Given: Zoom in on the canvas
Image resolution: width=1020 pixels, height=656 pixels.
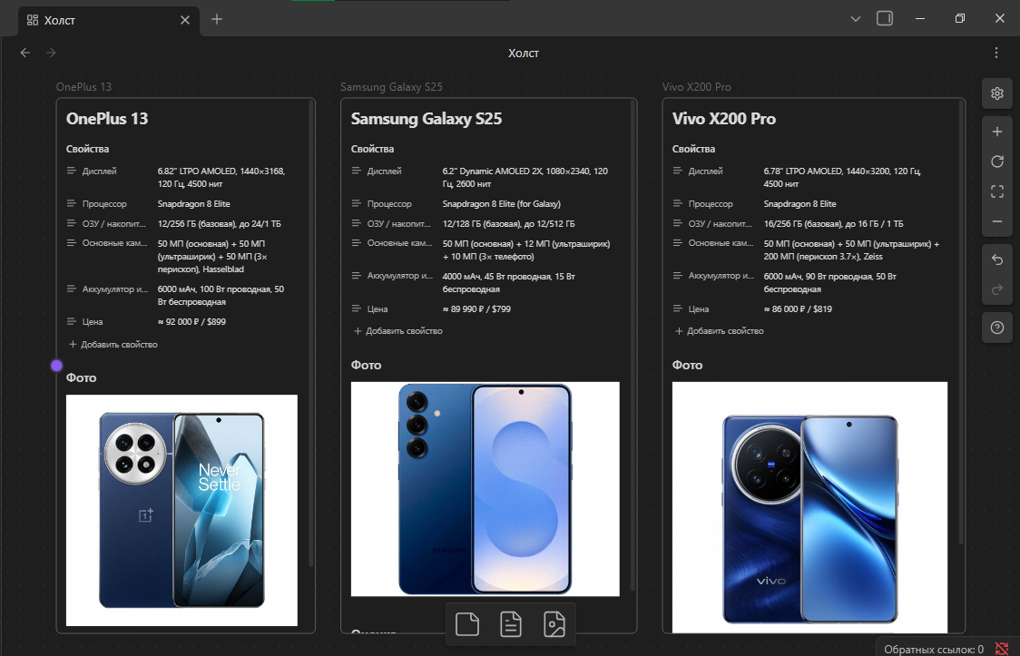Looking at the screenshot, I should pyautogui.click(x=996, y=132).
